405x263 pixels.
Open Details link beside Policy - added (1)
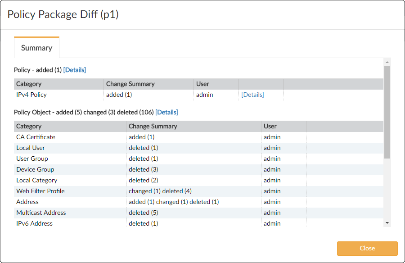click(74, 70)
